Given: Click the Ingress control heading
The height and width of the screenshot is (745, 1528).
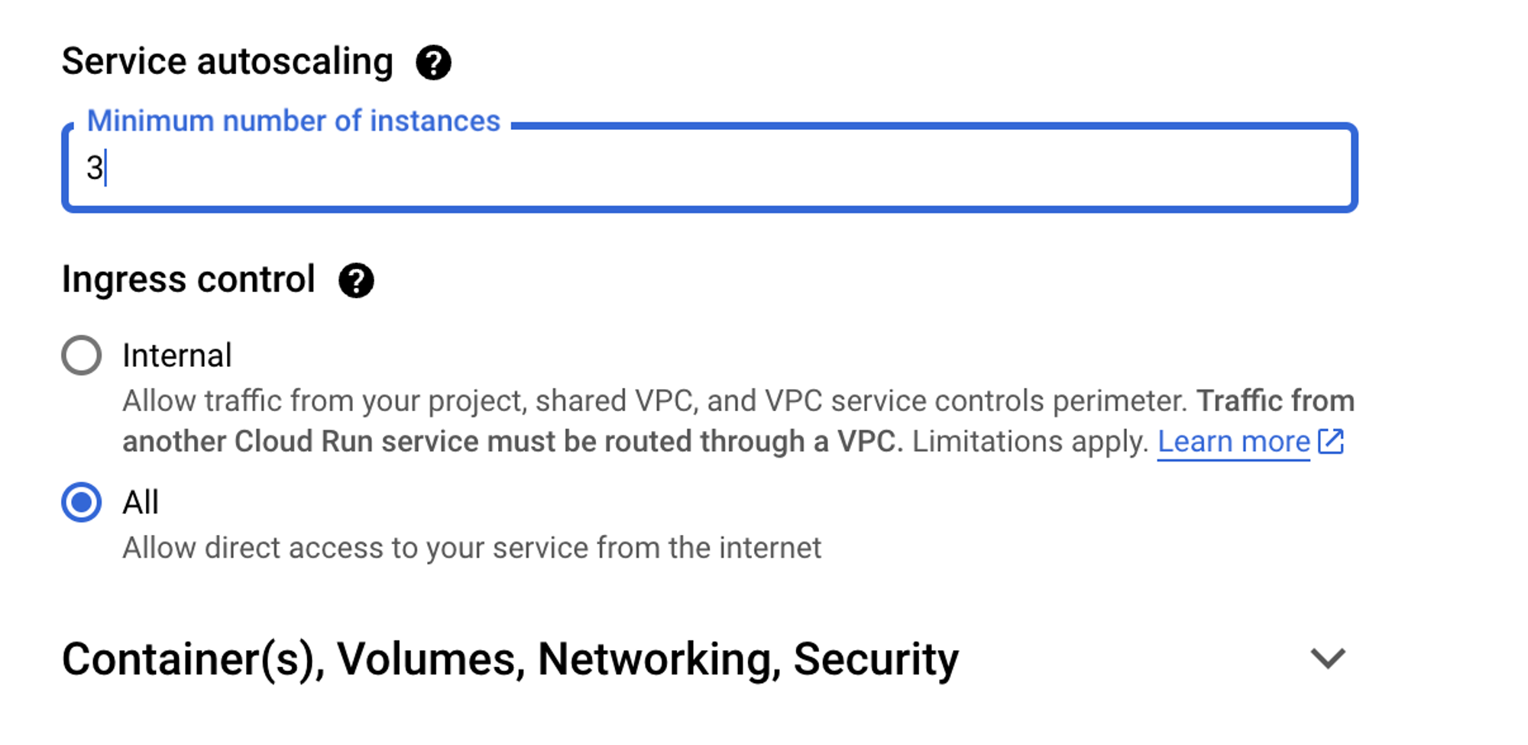Looking at the screenshot, I should 188,280.
